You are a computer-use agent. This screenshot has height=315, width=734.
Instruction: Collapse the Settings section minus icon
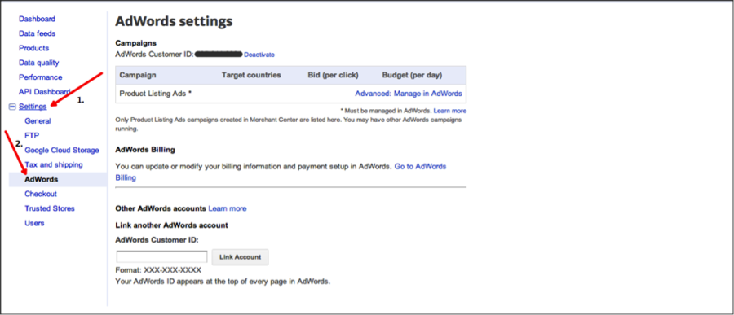12,107
